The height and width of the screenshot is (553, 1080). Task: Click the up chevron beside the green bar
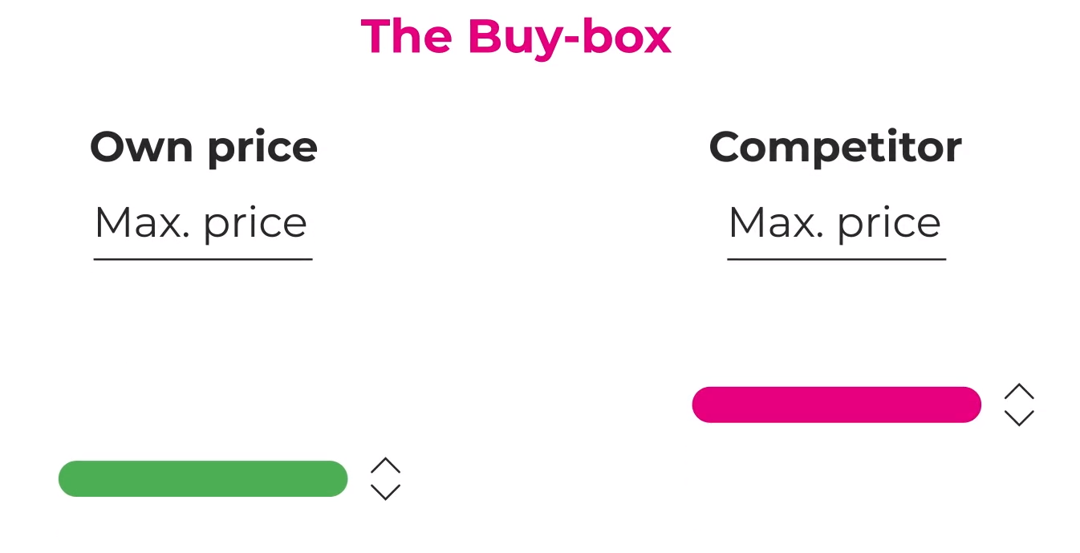pos(385,466)
